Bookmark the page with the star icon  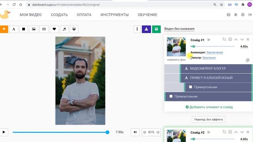click(x=221, y=5)
